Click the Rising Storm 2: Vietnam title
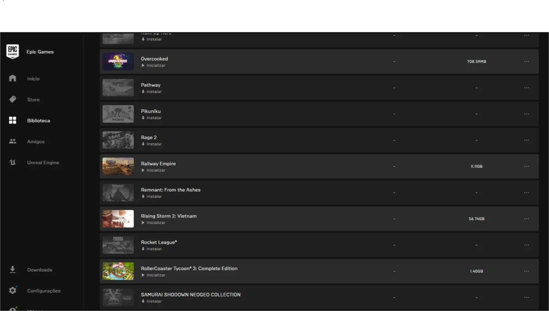The image size is (549, 311). [169, 216]
